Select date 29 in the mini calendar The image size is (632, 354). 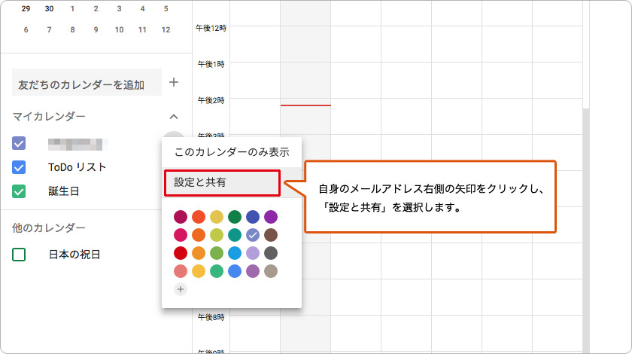click(x=26, y=9)
